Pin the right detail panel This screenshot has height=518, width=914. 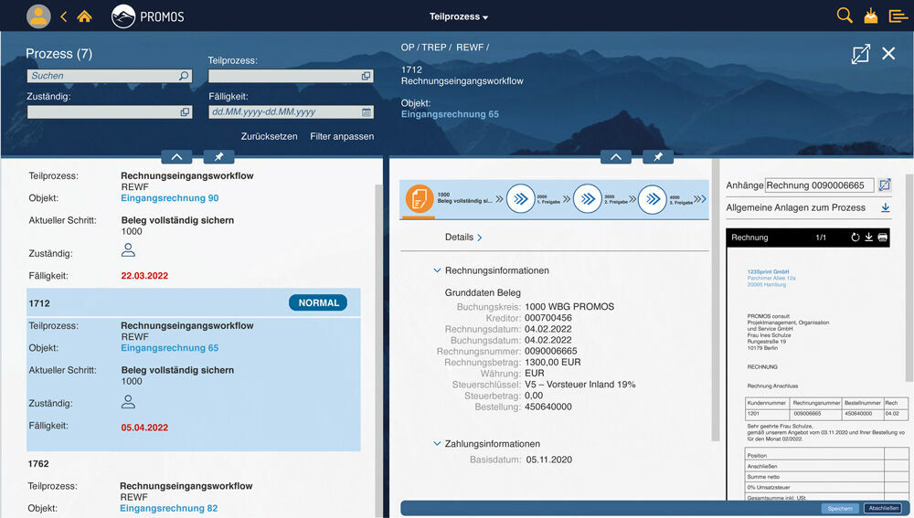click(658, 157)
